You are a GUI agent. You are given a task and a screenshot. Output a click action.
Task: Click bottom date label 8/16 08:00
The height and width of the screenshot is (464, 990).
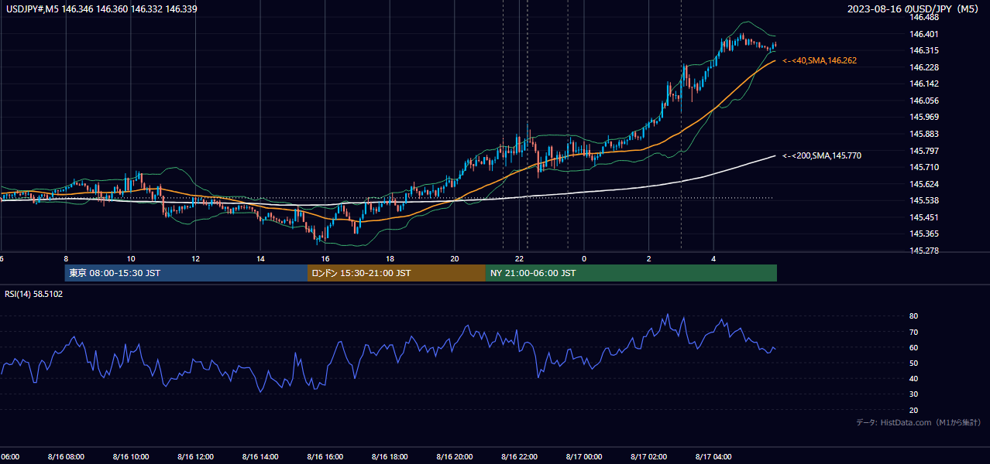tap(65, 457)
